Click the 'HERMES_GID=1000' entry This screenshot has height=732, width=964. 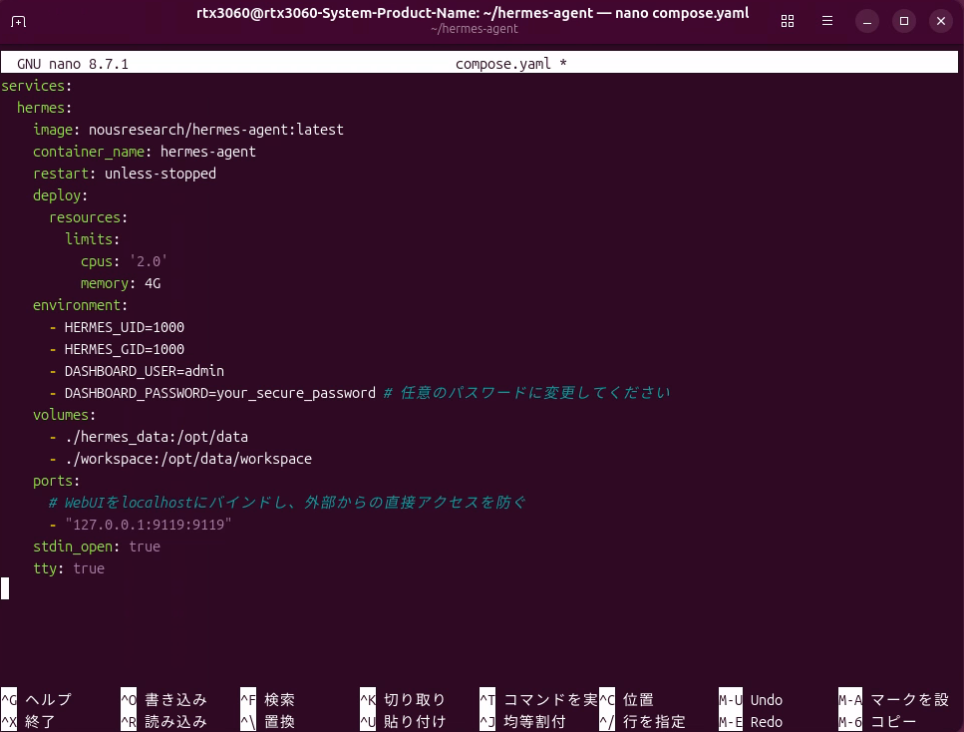(125, 349)
